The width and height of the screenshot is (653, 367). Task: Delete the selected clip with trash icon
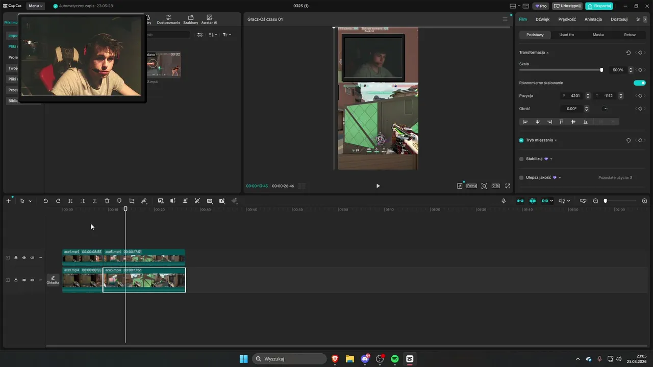point(107,201)
